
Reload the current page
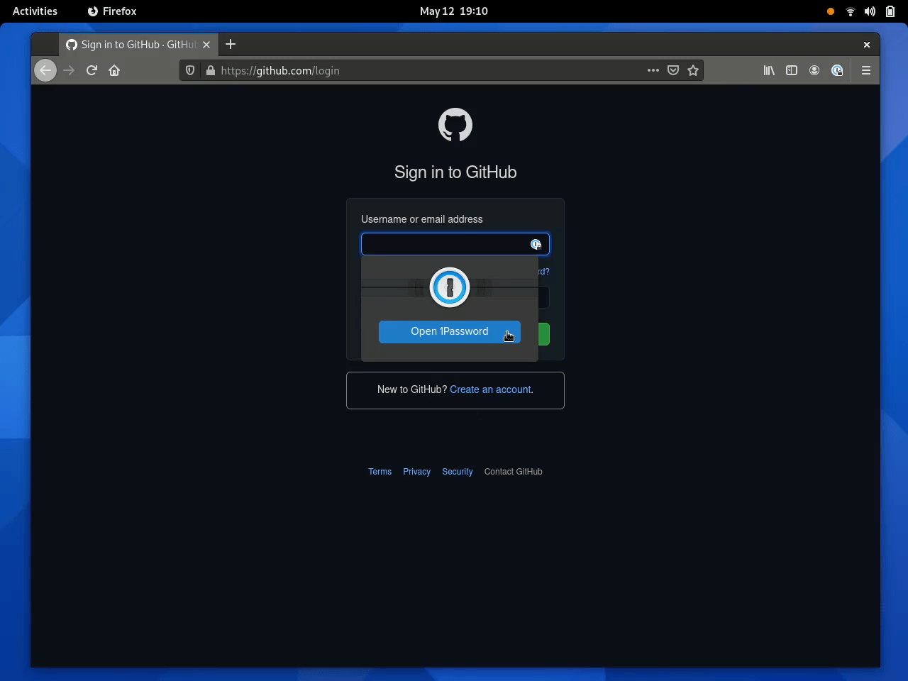point(92,70)
